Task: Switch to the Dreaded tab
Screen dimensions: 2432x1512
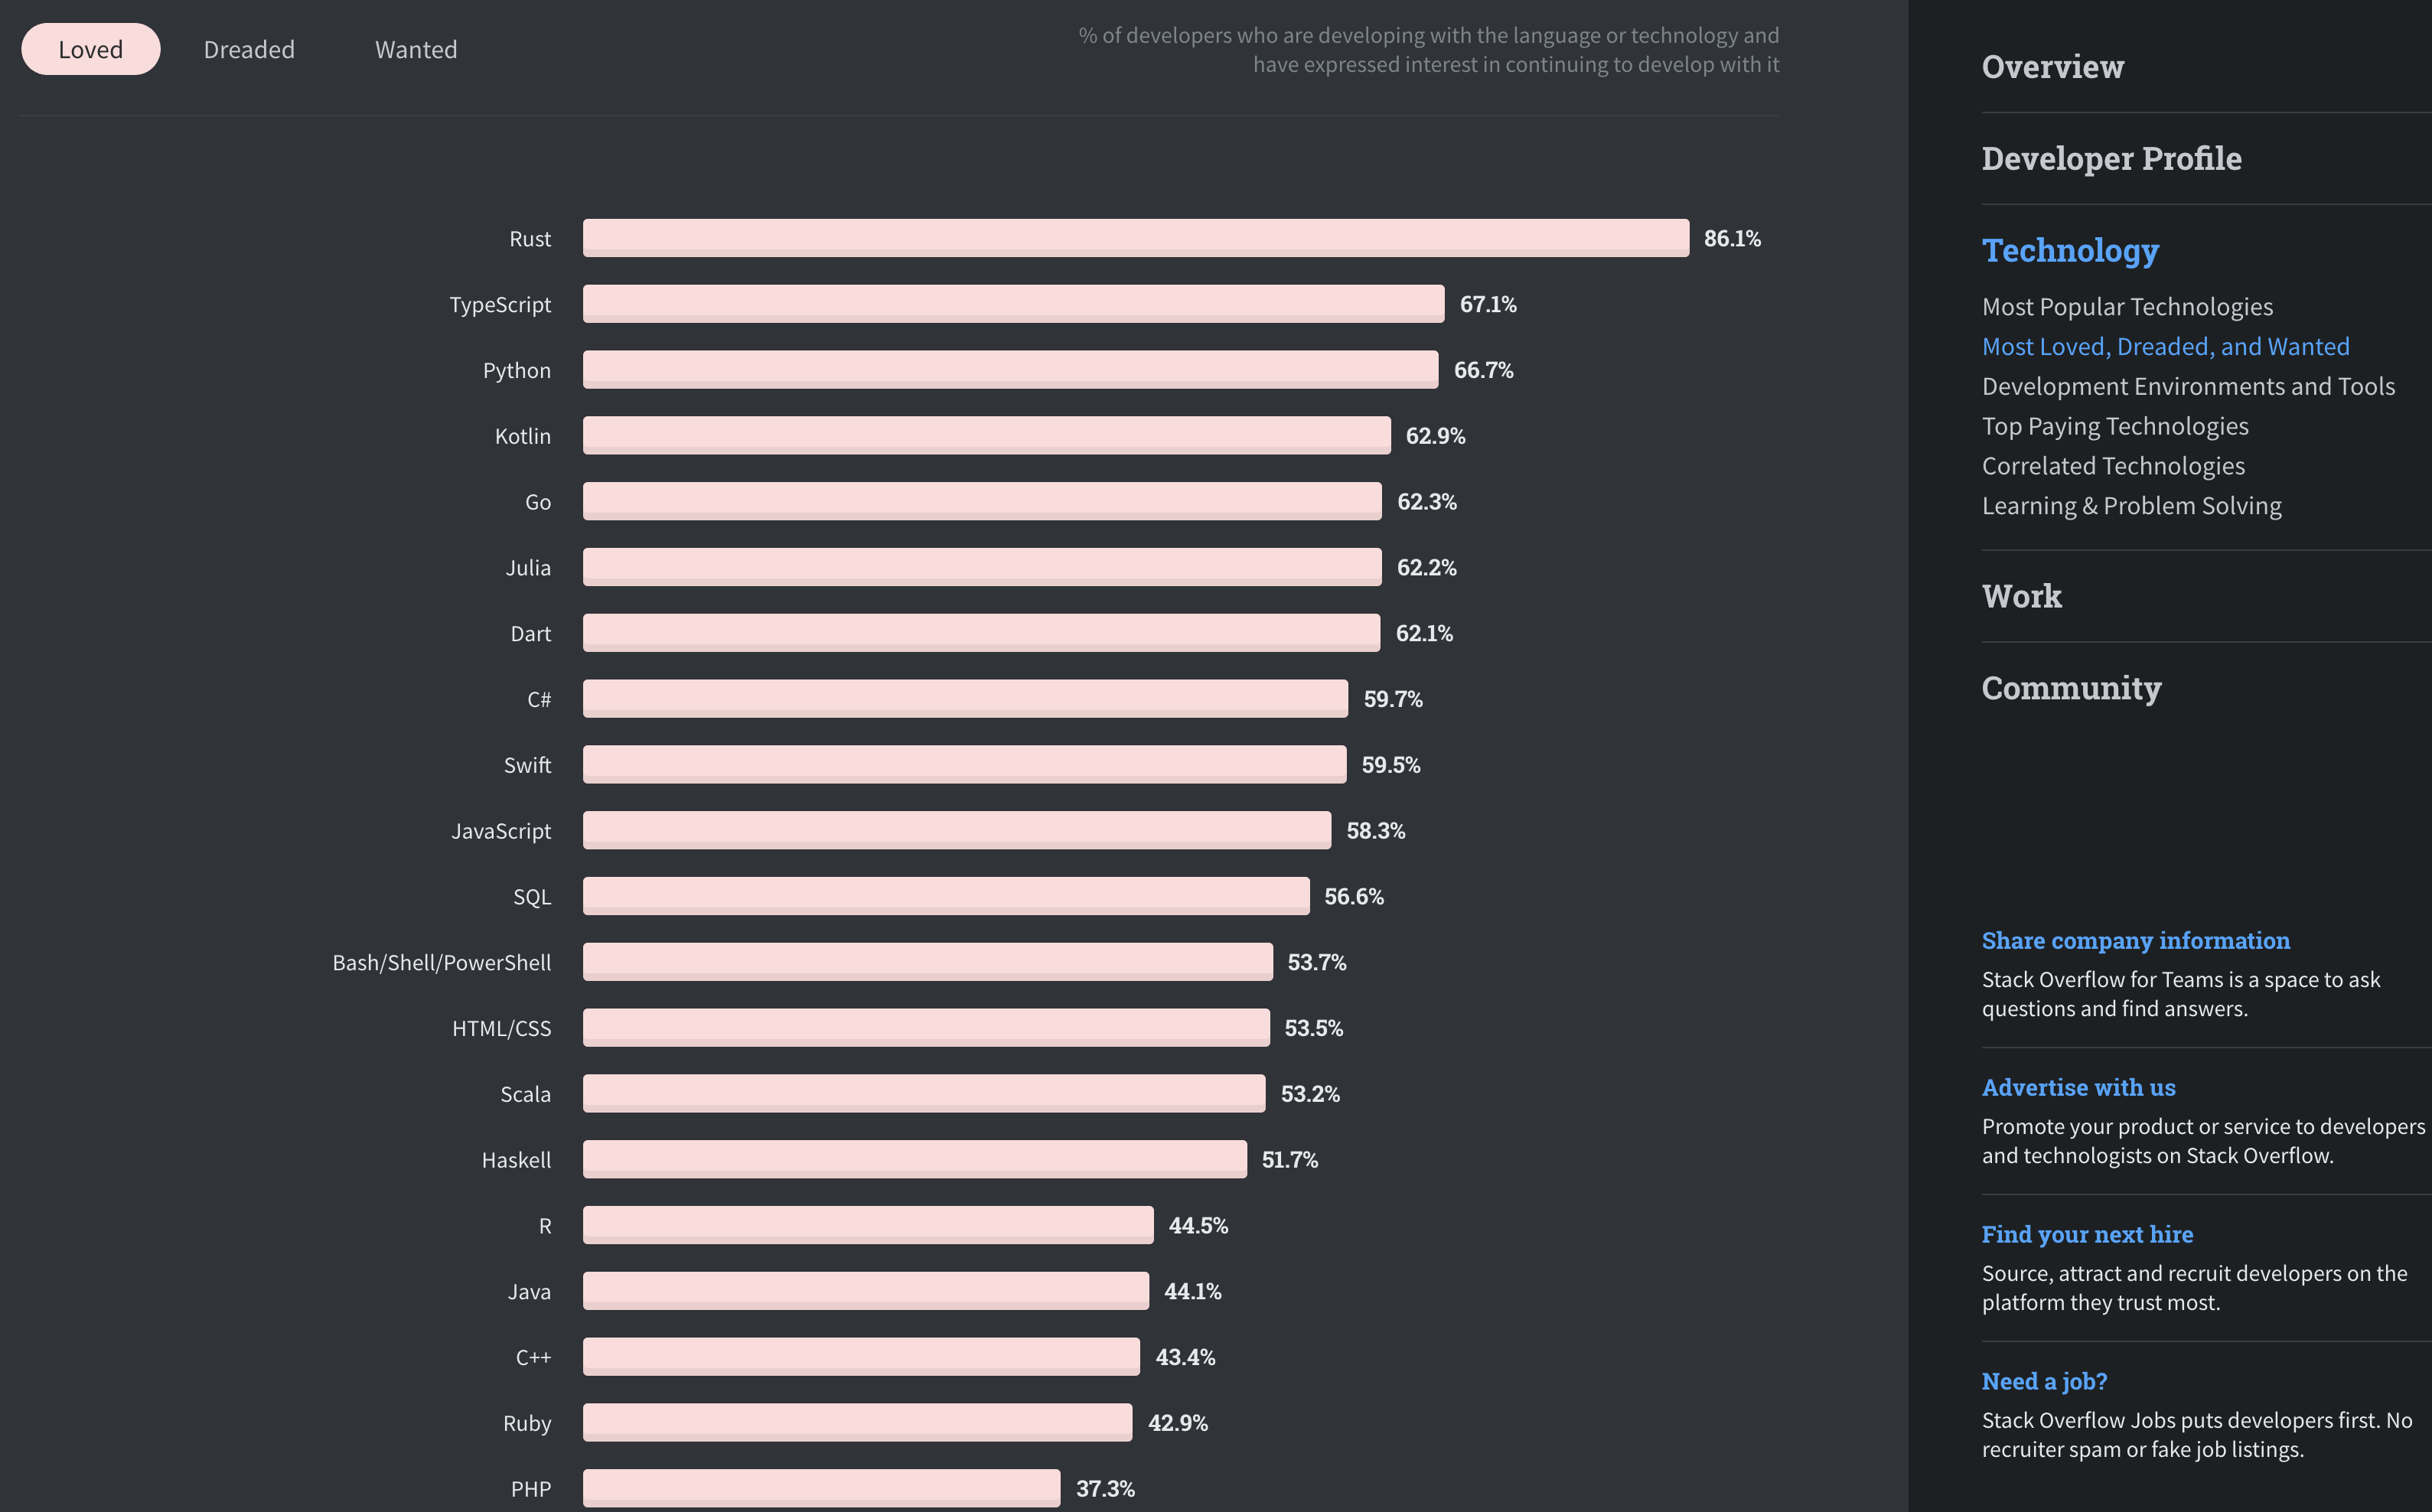Action: pyautogui.click(x=249, y=49)
